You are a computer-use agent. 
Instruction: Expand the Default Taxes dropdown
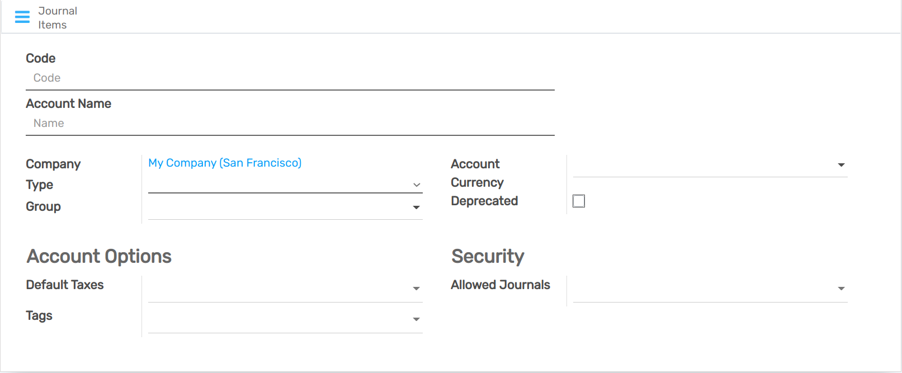(416, 288)
